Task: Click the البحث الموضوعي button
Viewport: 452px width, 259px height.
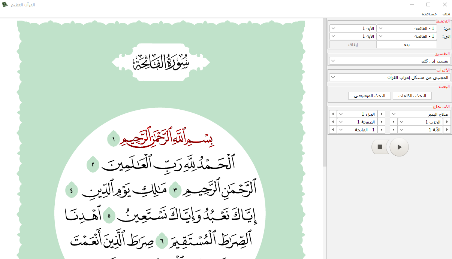Action: [370, 96]
